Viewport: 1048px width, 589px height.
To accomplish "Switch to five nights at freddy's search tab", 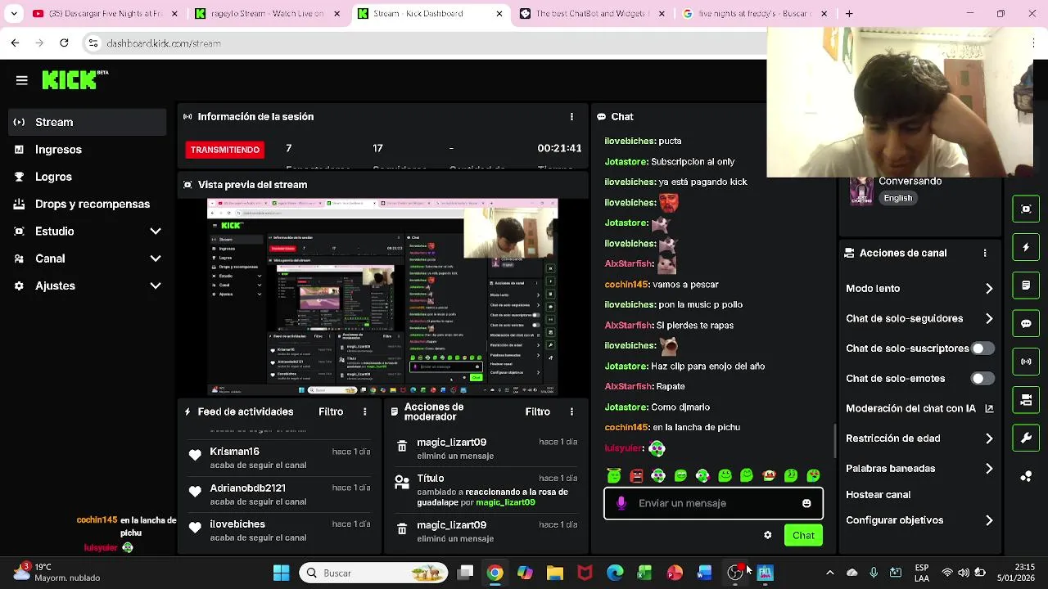I will [755, 13].
